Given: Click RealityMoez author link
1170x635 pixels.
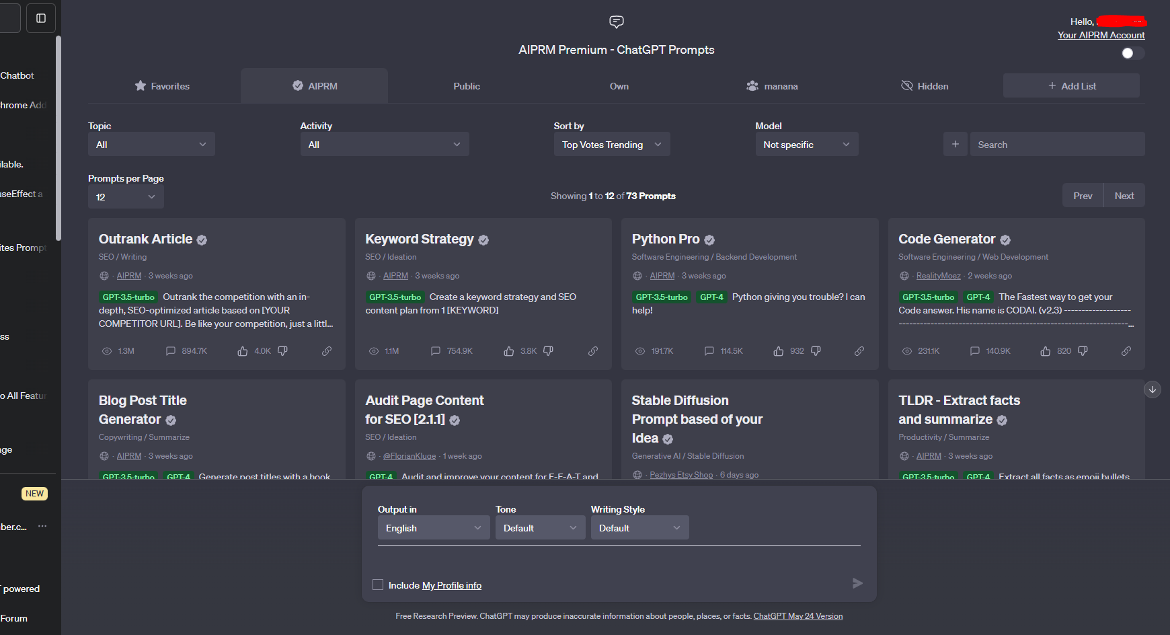Looking at the screenshot, I should [x=939, y=276].
